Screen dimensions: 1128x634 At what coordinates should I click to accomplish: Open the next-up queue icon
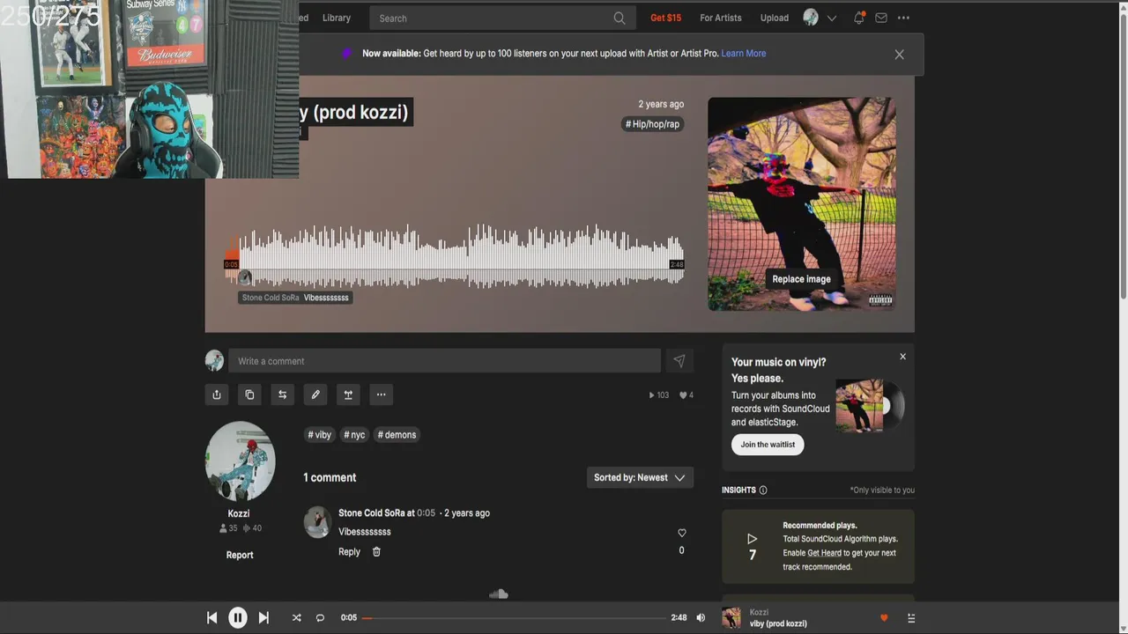[x=911, y=618]
